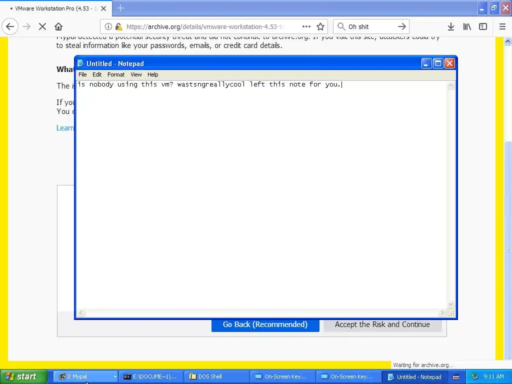Image resolution: width=512 pixels, height=384 pixels.
Task: Click Notepad's horizontal scrollbar right arrow
Action: [x=442, y=313]
